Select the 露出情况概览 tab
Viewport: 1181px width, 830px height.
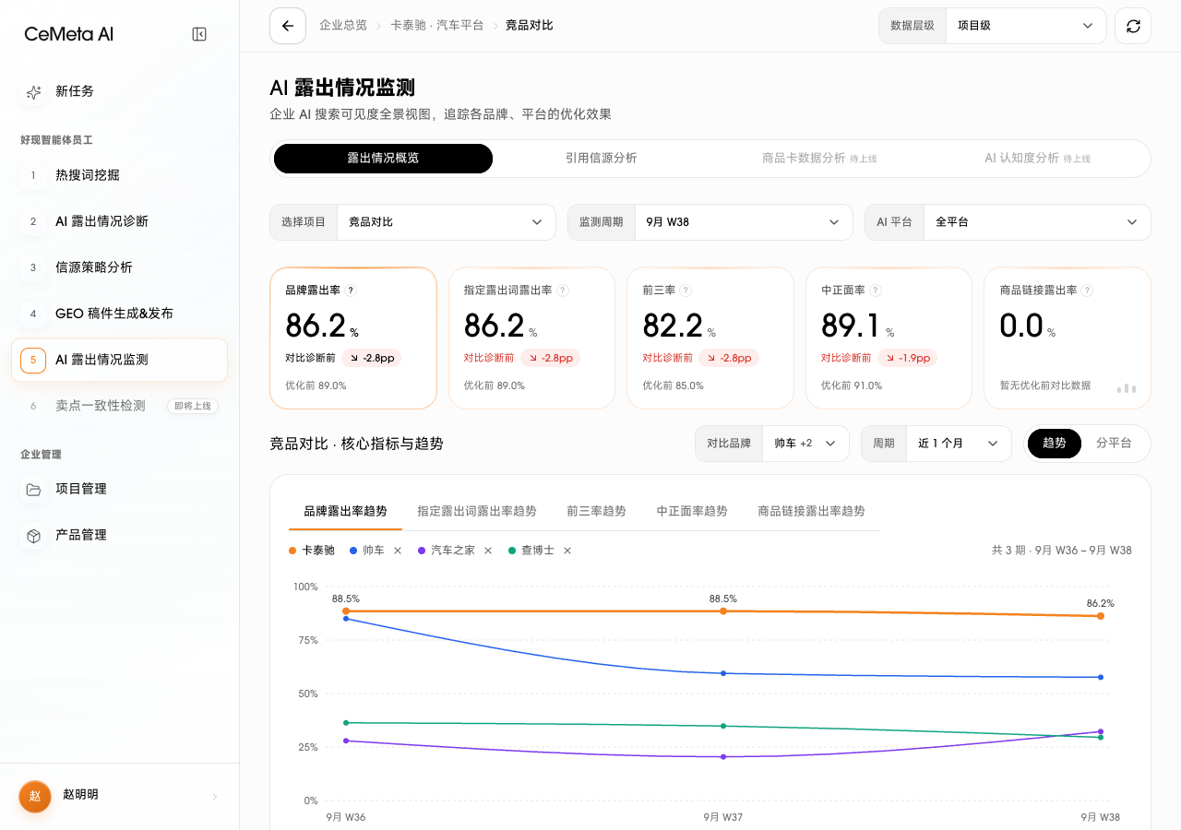383,159
